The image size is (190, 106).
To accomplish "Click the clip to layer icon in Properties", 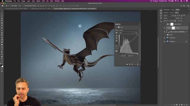I will 127,64.
